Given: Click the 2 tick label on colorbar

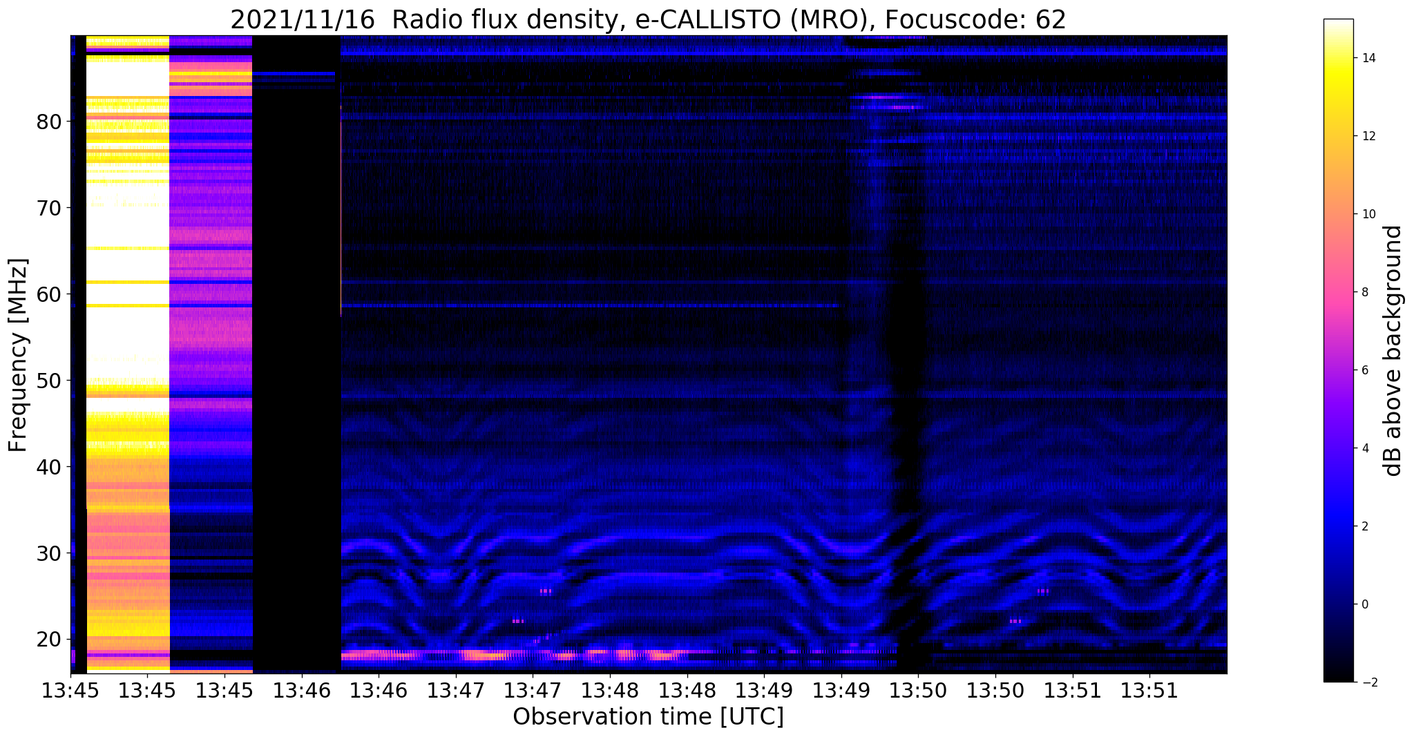Looking at the screenshot, I should (x=1364, y=527).
